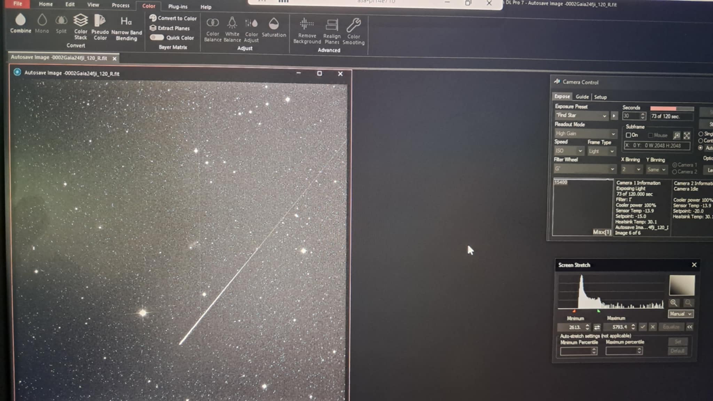This screenshot has width=713, height=401.
Task: Click Convert to Color button
Action: (x=173, y=18)
